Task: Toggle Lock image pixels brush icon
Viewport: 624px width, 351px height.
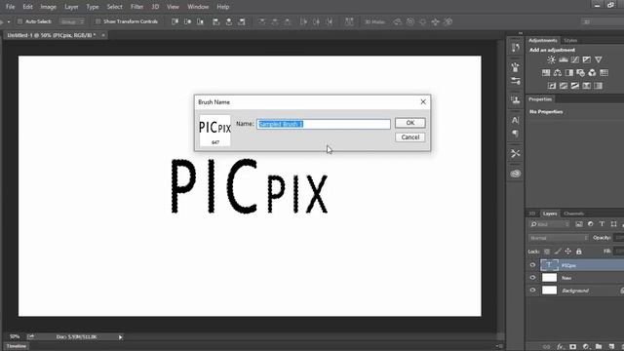Action: (558, 252)
